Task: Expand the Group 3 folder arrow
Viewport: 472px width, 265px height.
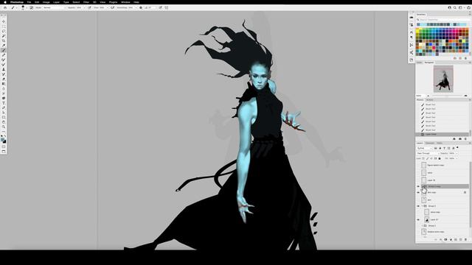Action: (x=422, y=206)
